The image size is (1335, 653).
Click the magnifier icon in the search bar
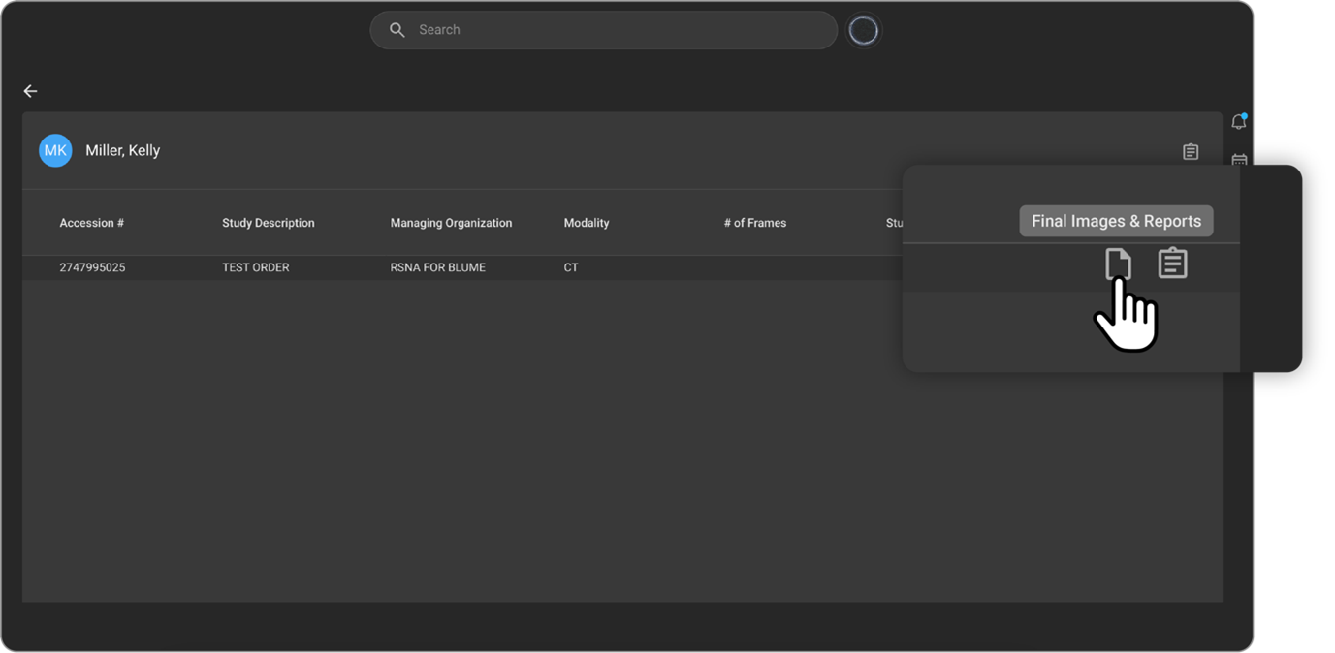pyautogui.click(x=397, y=30)
